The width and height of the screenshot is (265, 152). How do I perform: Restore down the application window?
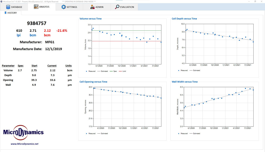(255, 1)
